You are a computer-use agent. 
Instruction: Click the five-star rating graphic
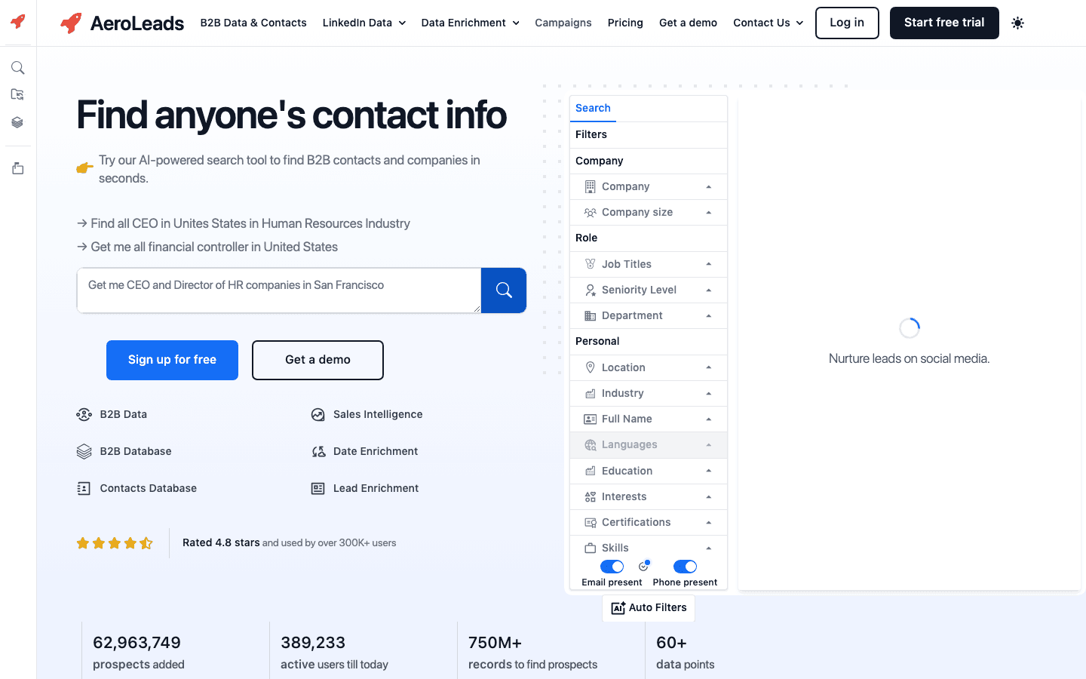tap(115, 543)
